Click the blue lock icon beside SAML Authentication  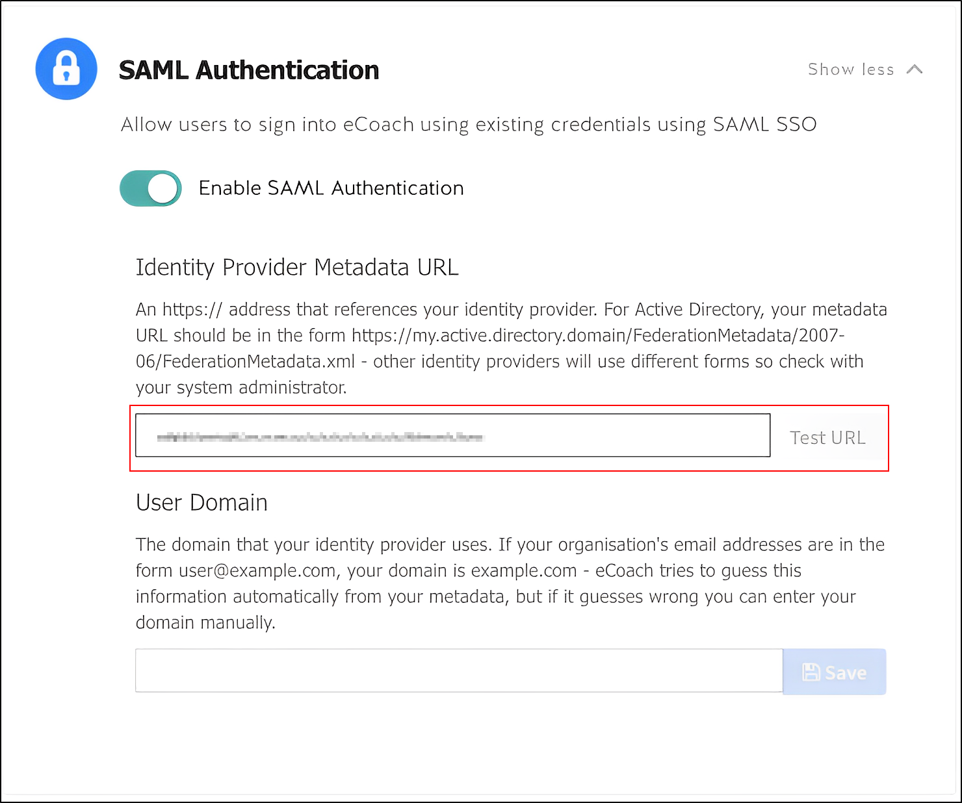(x=66, y=69)
